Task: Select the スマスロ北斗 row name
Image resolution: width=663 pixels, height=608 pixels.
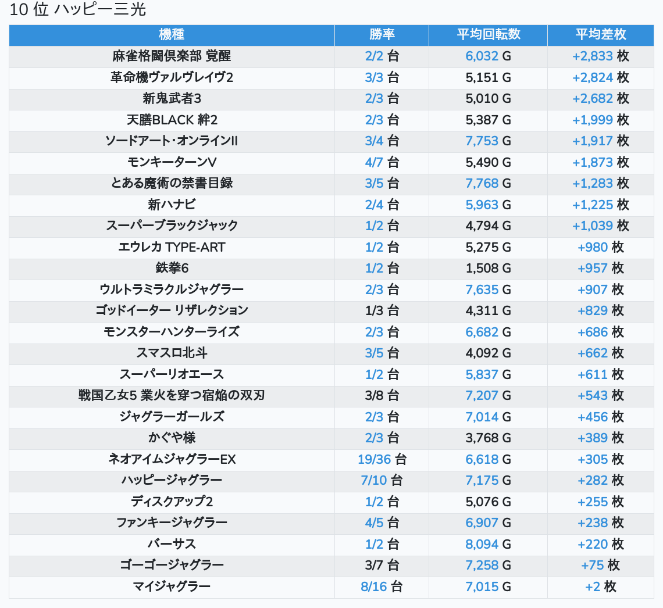Action: pyautogui.click(x=172, y=353)
